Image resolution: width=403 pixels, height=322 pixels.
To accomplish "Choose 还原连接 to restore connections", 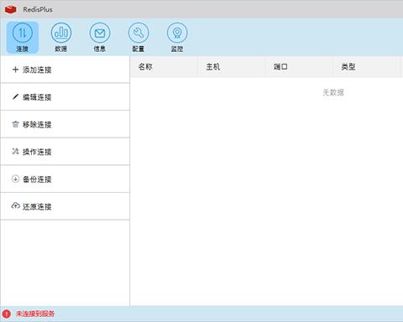I will click(x=65, y=206).
